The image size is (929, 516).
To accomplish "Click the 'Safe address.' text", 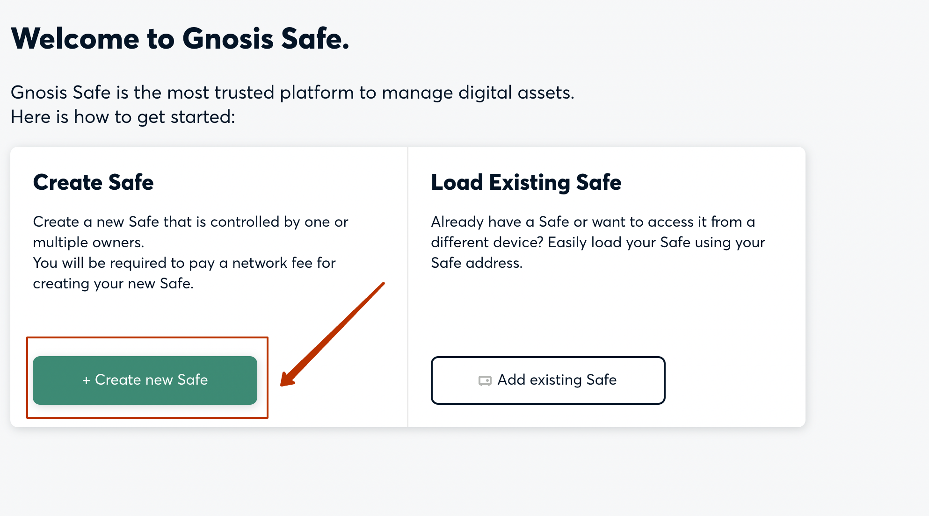I will pos(476,263).
